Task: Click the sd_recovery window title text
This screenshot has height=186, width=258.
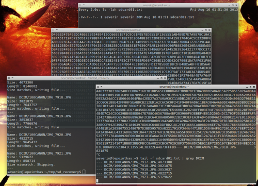Action: 85,78
